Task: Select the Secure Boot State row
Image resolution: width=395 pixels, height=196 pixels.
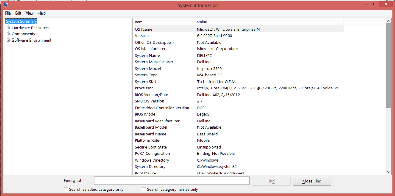Action: 238,147
